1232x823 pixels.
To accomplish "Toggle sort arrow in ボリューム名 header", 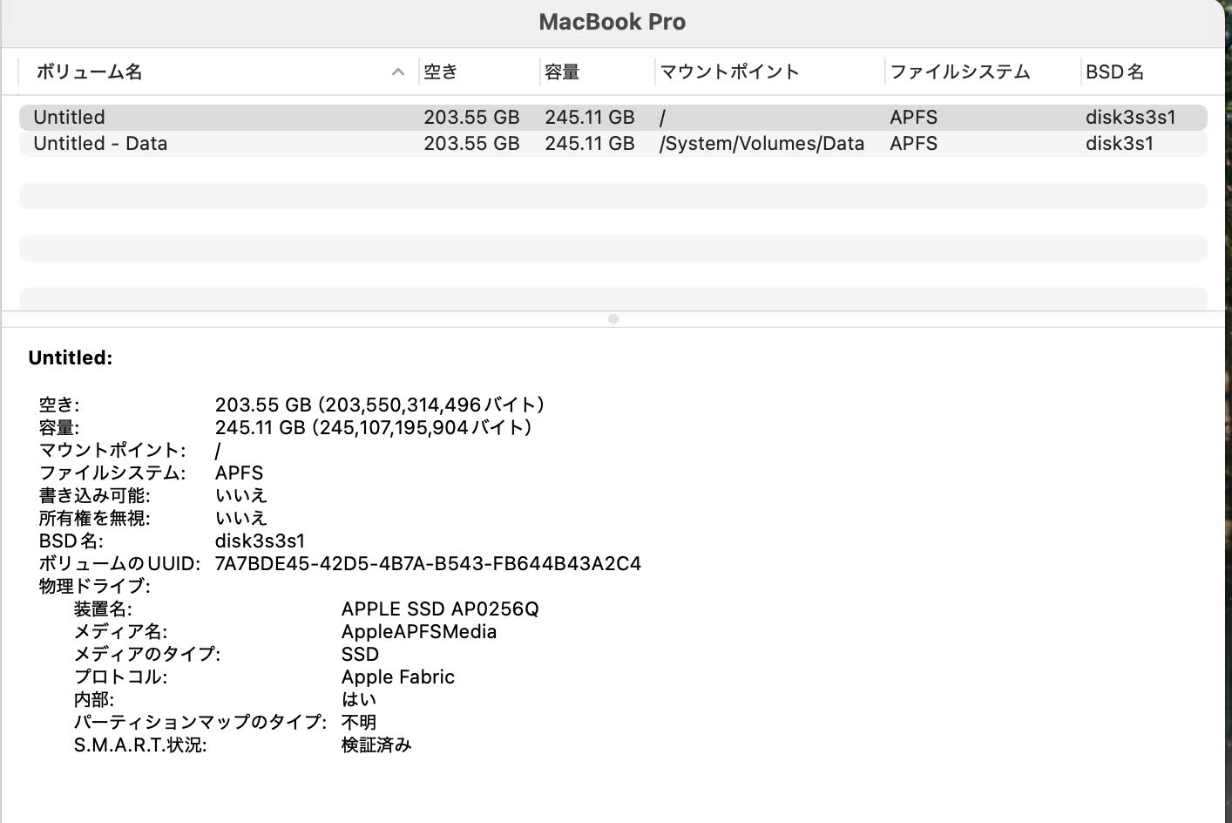I will [398, 72].
